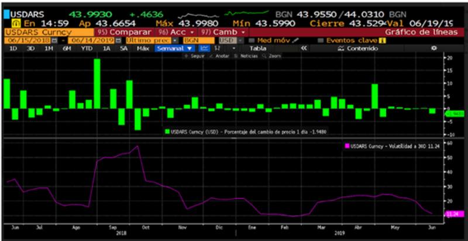Open start date calendar picker icon
This screenshot has height=241, width=468.
coord(54,40)
